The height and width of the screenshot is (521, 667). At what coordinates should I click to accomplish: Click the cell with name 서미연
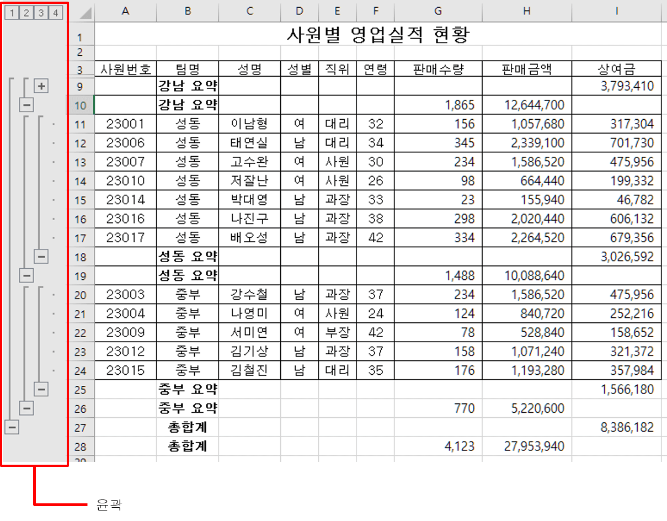pos(249,332)
